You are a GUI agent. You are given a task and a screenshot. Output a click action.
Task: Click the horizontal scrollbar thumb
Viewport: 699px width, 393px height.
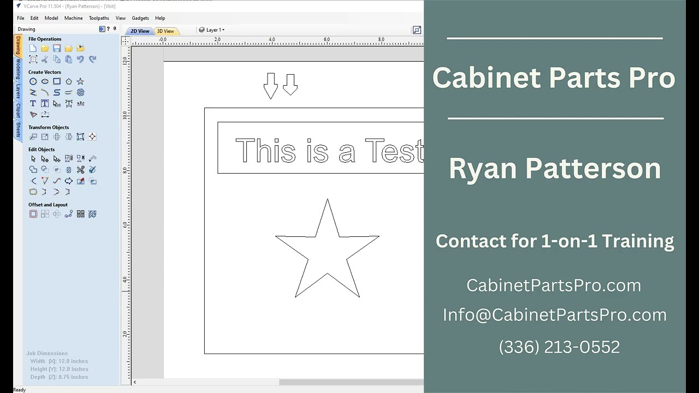[351, 382]
